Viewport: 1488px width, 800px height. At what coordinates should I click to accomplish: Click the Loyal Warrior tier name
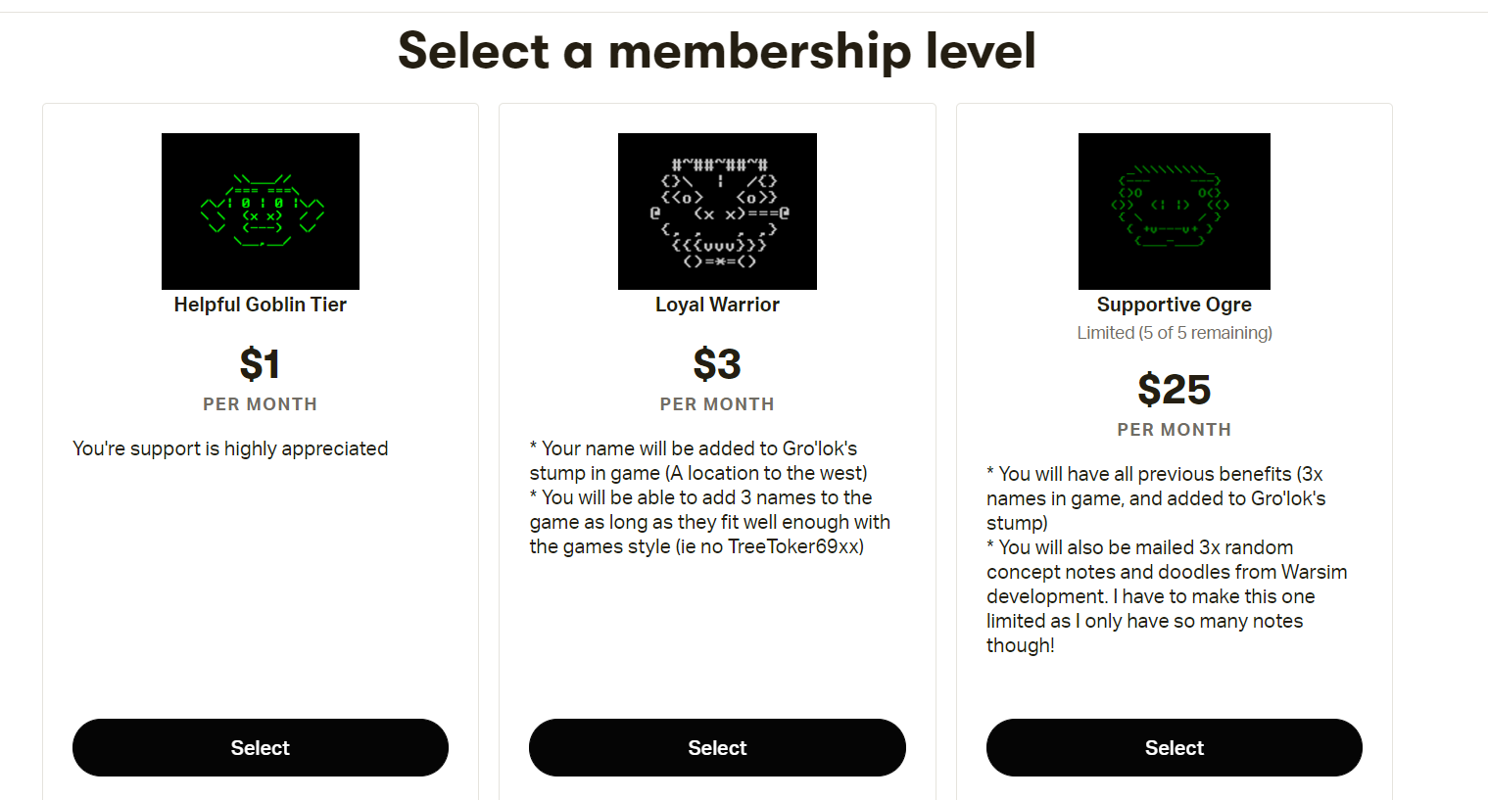pos(717,305)
